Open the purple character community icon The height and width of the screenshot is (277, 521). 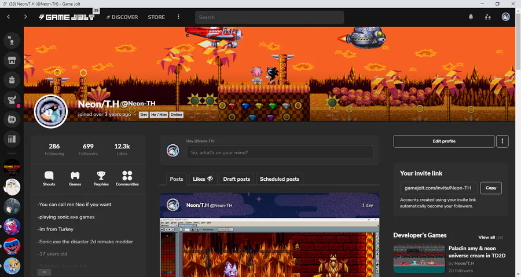[x=12, y=227]
